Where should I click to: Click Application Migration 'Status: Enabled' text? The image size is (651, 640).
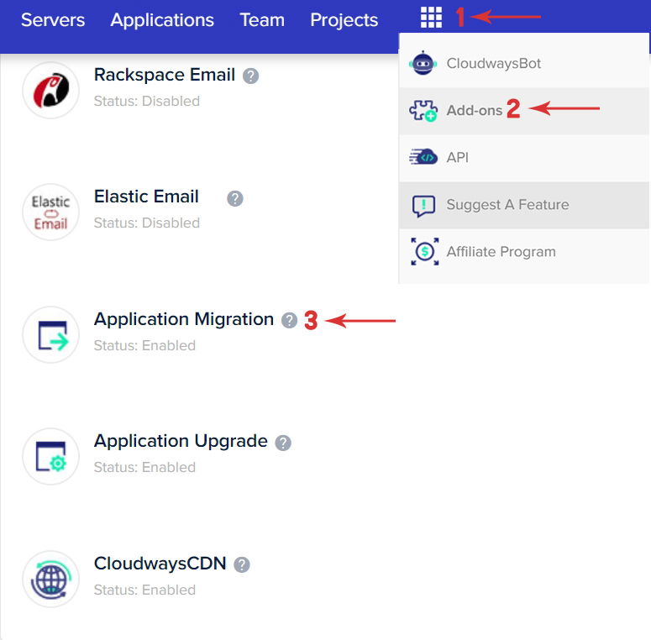click(144, 345)
